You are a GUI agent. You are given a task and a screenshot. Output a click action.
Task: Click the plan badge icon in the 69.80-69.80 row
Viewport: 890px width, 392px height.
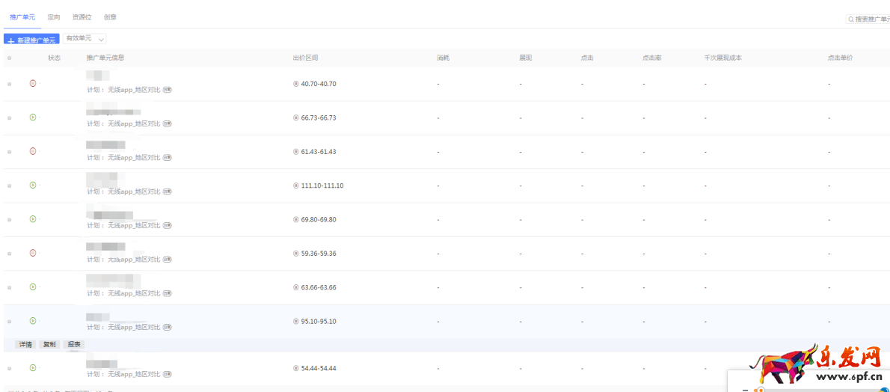(x=167, y=225)
